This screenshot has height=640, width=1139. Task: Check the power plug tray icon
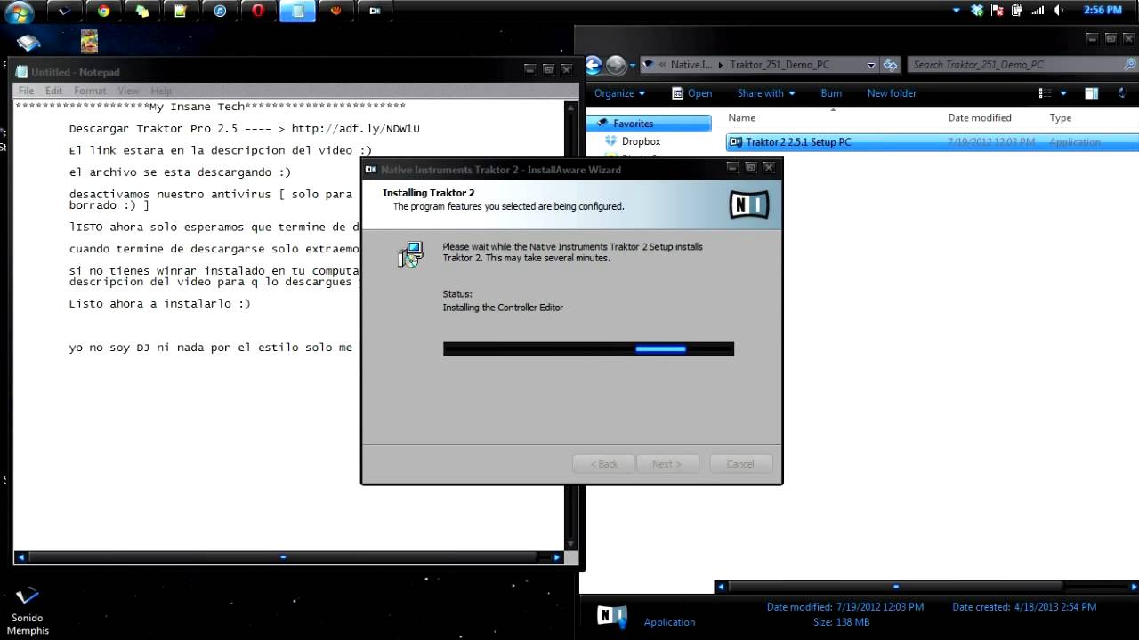click(1017, 11)
